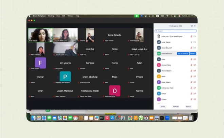Open Google Chrome in the Dock

(x=130, y=118)
